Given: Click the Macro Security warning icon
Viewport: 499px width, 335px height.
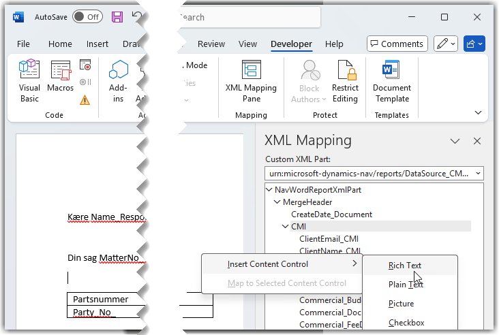Looking at the screenshot, I should pos(85,99).
